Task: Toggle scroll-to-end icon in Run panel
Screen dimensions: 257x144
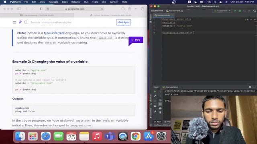Action: tap(160, 104)
